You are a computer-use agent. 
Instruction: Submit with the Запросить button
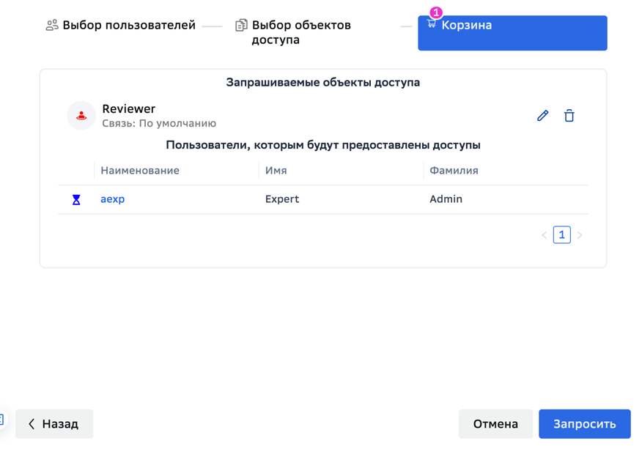pos(585,424)
